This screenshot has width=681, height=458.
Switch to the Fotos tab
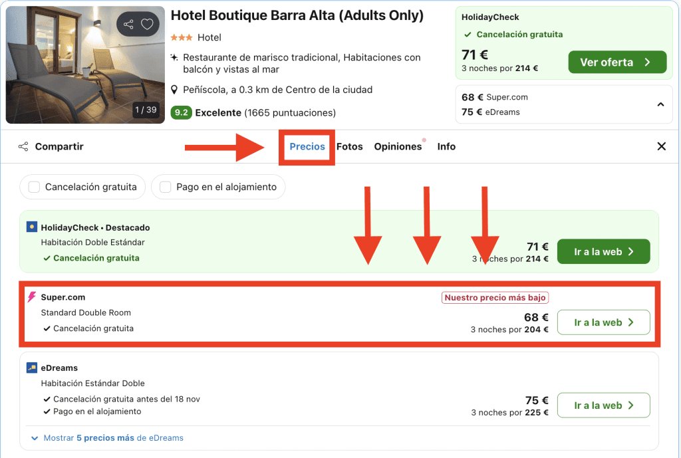[349, 146]
